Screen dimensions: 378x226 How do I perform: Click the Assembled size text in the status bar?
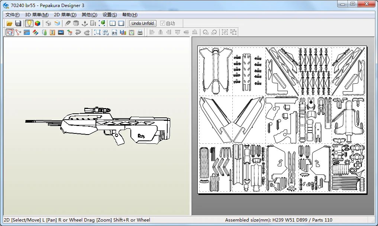278,220
